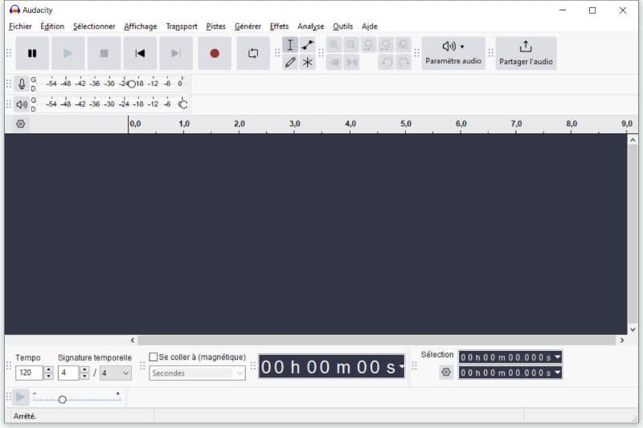Click the playback speed slider
The width and height of the screenshot is (643, 428).
[x=62, y=399]
